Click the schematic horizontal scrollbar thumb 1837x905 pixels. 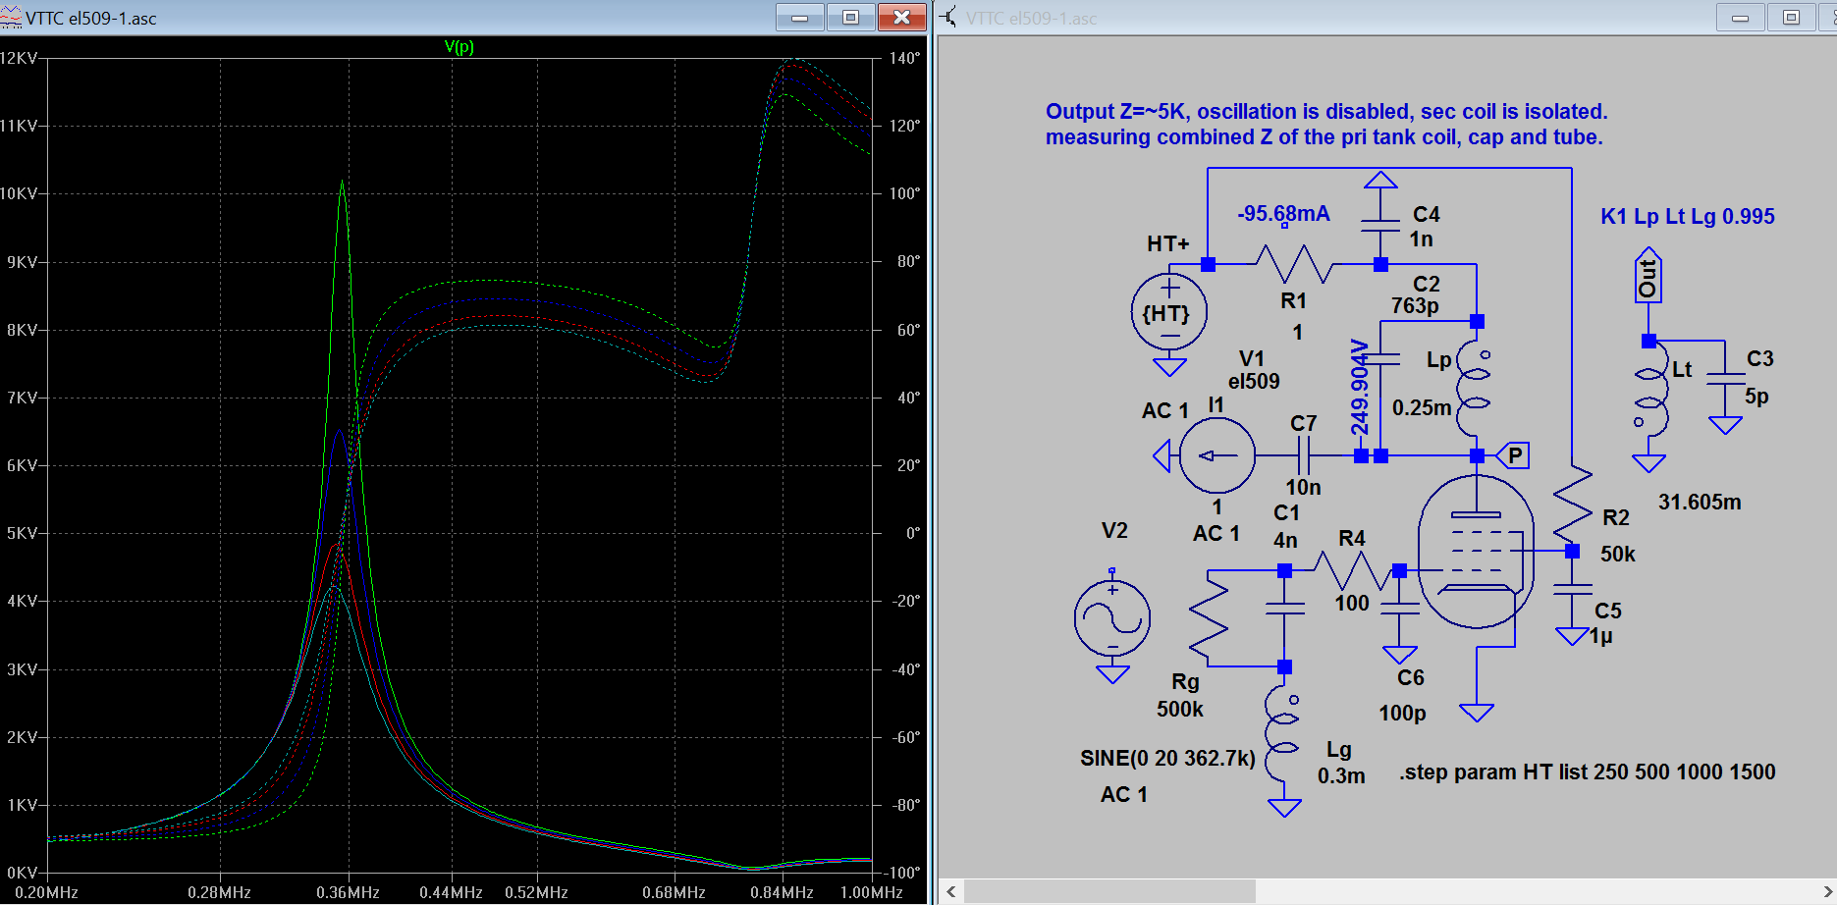pyautogui.click(x=1109, y=891)
